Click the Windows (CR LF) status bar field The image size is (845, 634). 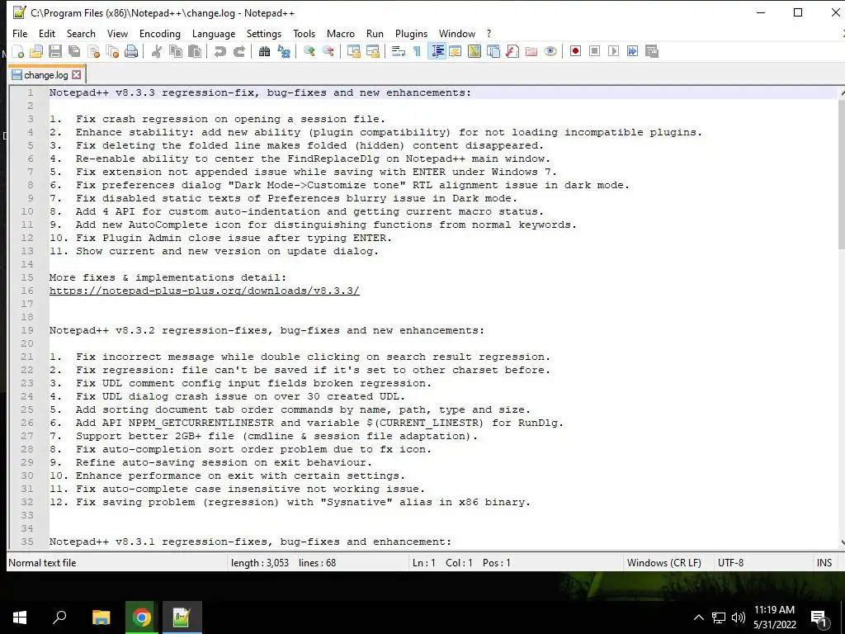click(664, 563)
